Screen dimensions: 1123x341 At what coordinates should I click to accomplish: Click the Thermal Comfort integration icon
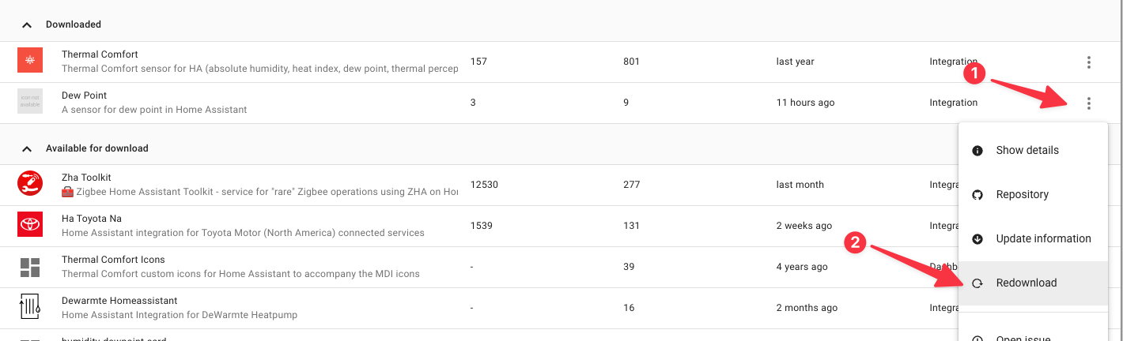[30, 61]
